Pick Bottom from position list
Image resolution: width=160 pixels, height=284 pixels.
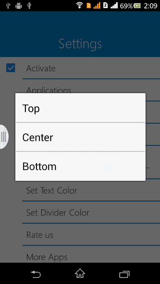click(x=80, y=166)
